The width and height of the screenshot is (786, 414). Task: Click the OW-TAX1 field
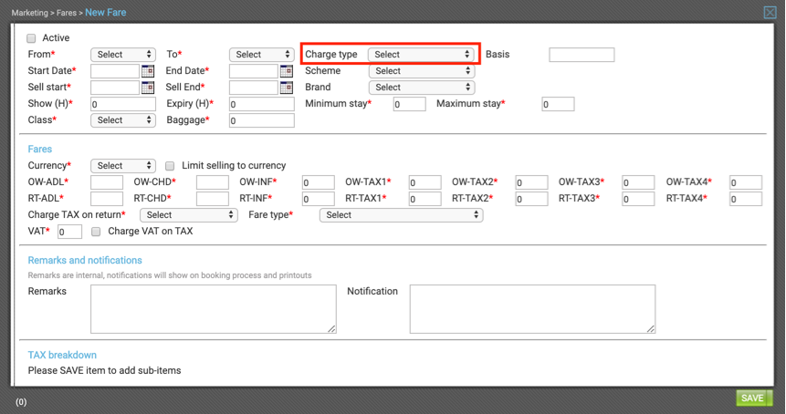pyautogui.click(x=425, y=182)
